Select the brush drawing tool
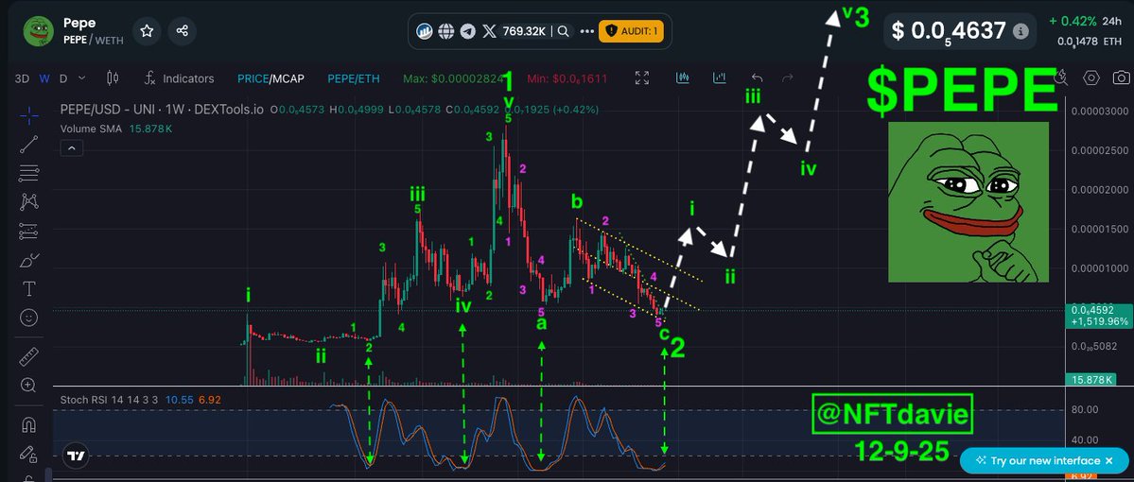Viewport: 1134px width, 482px height. tap(29, 260)
